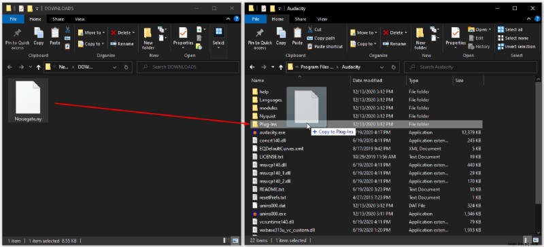Image resolution: width=544 pixels, height=247 pixels.
Task: Open Share tab in DOWNLOADS window
Action: pyautogui.click(x=58, y=19)
